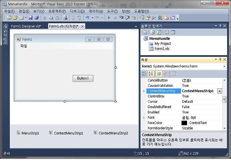Viewport: 231px width, 168px height.
Task: Click the New Project toolbar icon
Action: point(9,18)
